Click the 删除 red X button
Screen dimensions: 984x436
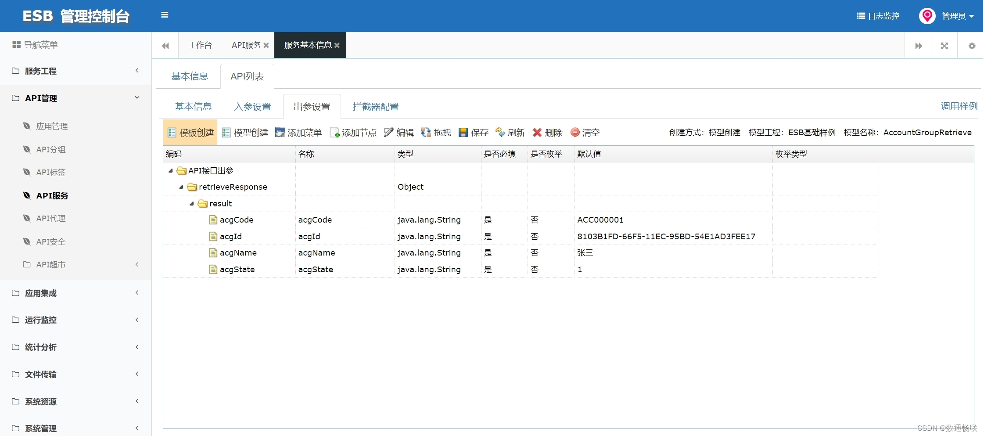[x=547, y=133]
